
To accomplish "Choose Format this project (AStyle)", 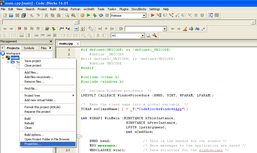I will coord(48,107).
